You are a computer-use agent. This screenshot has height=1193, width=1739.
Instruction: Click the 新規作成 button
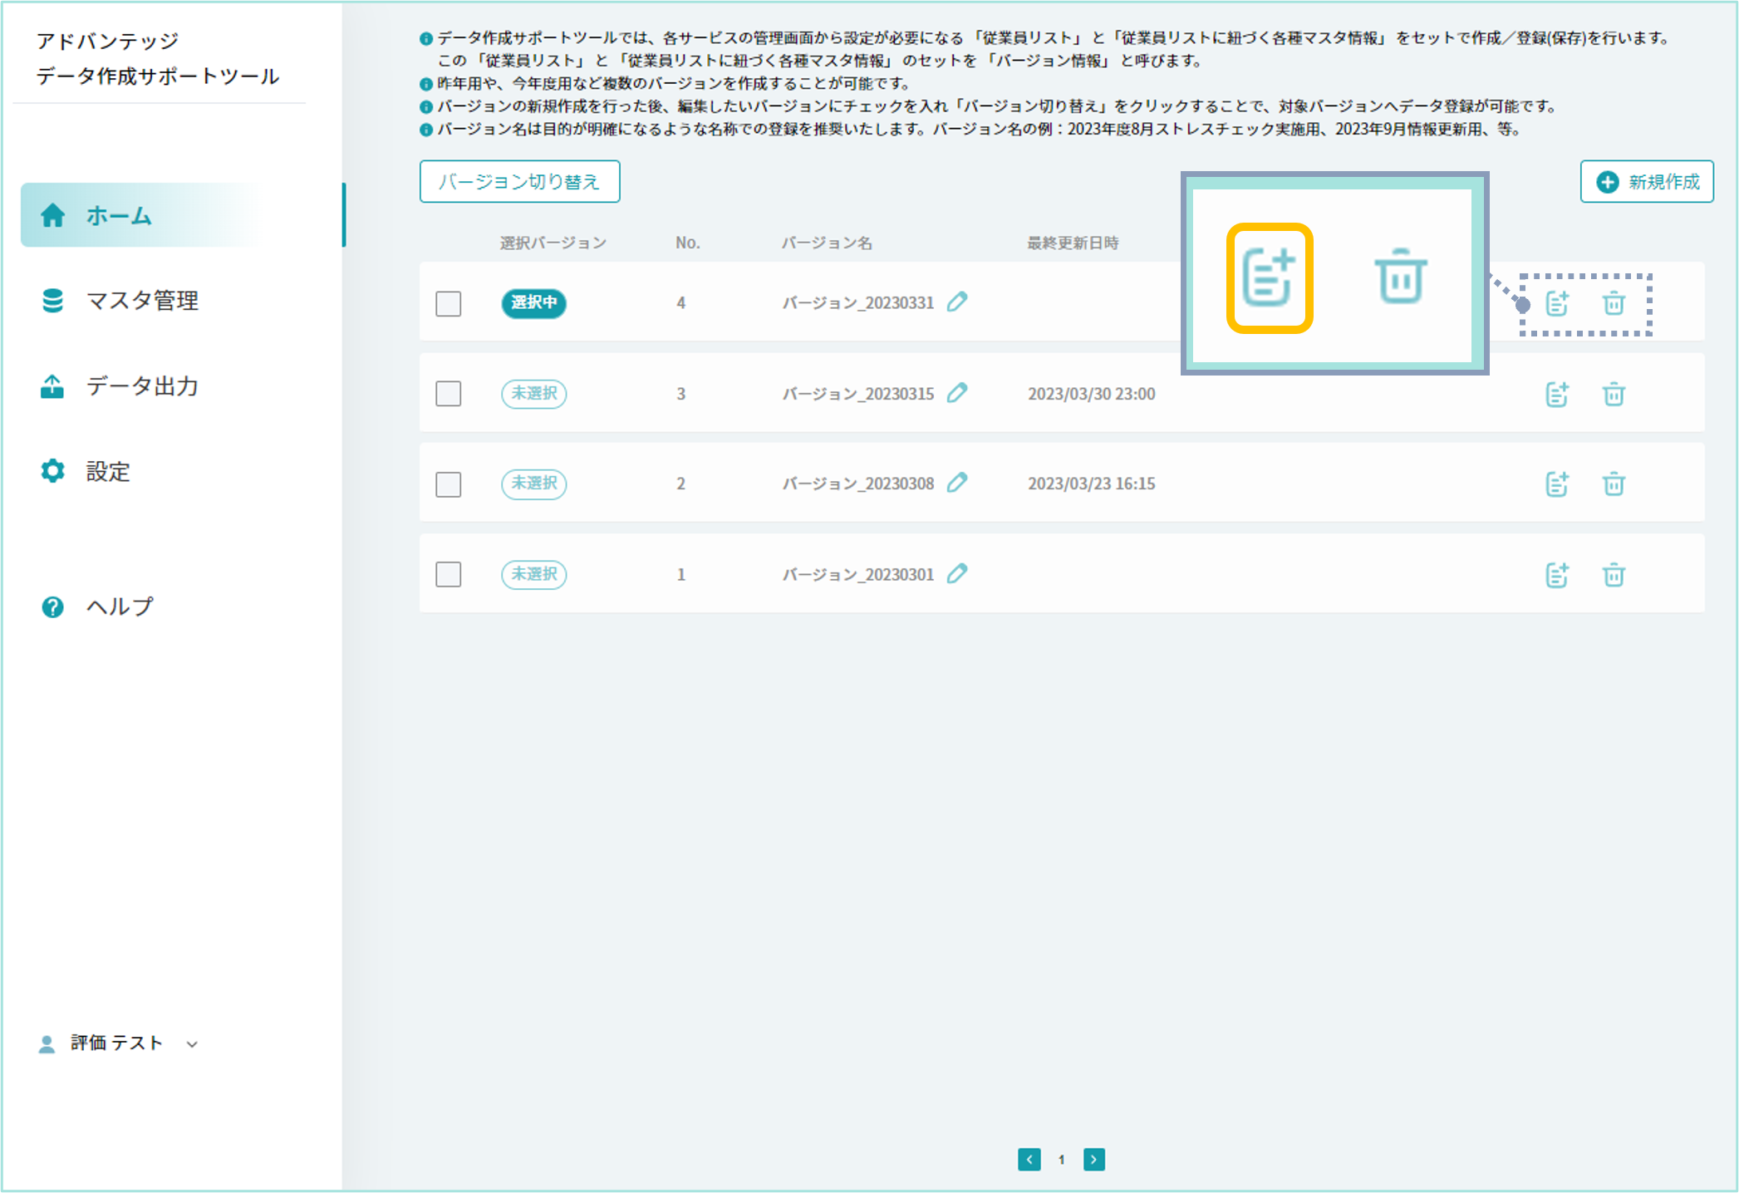1646,181
